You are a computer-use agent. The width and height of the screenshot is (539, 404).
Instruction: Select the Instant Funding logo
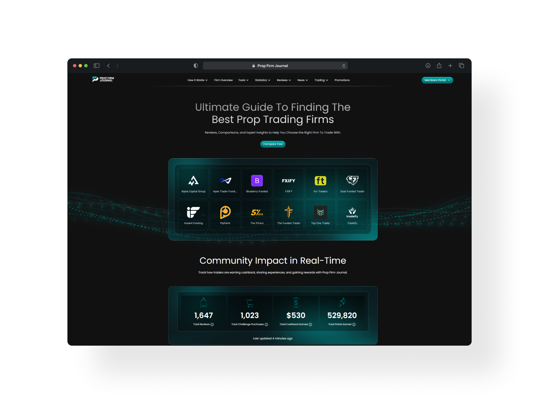[x=193, y=212]
